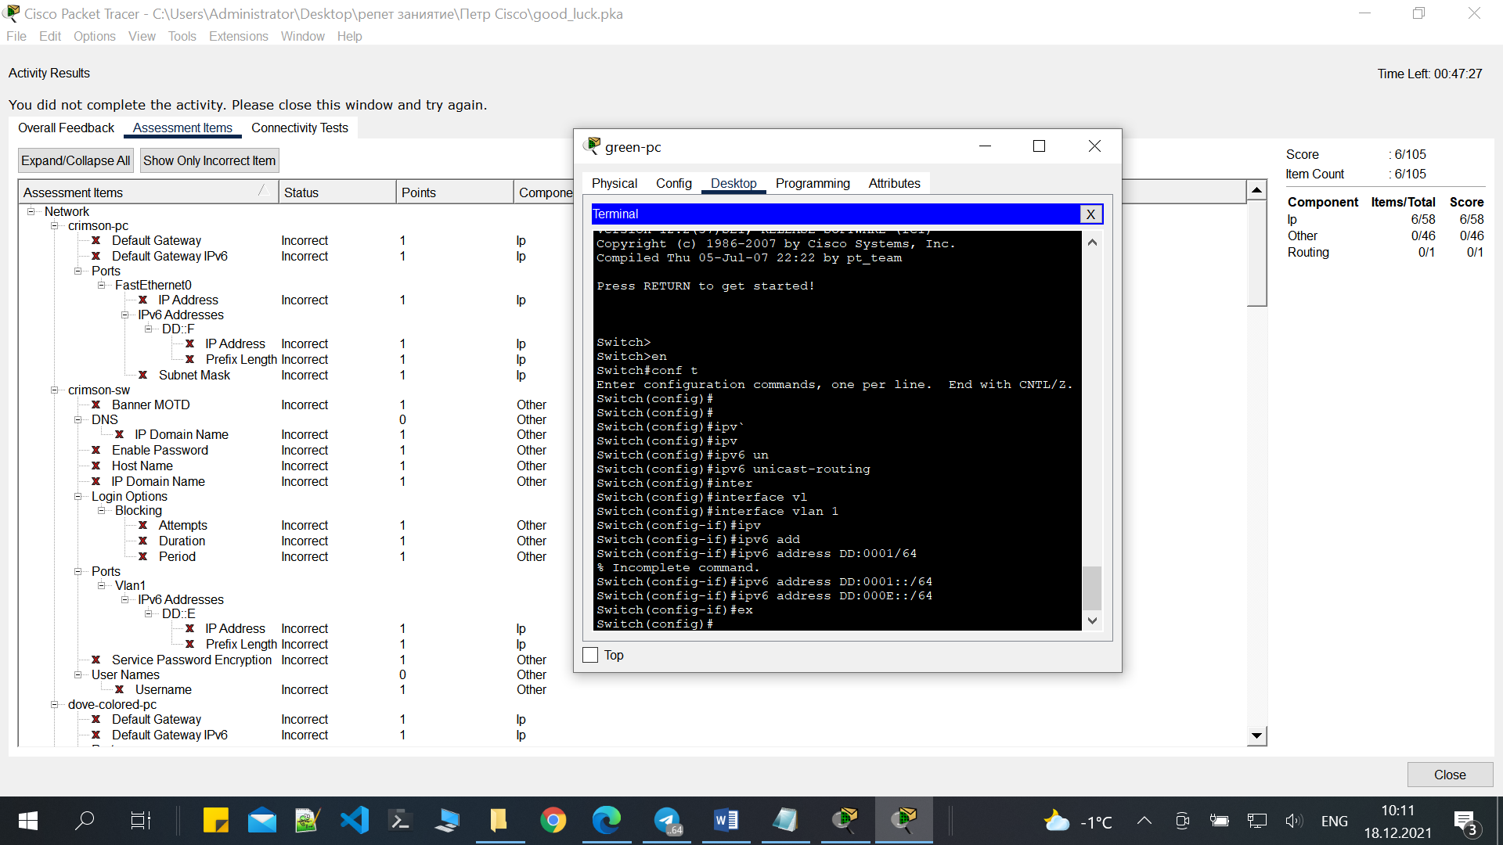Open the Programming tab in green-pc
The width and height of the screenshot is (1503, 845).
pyautogui.click(x=813, y=183)
